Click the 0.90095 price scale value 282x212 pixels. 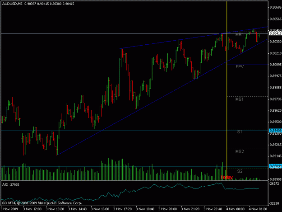(x=276, y=65)
